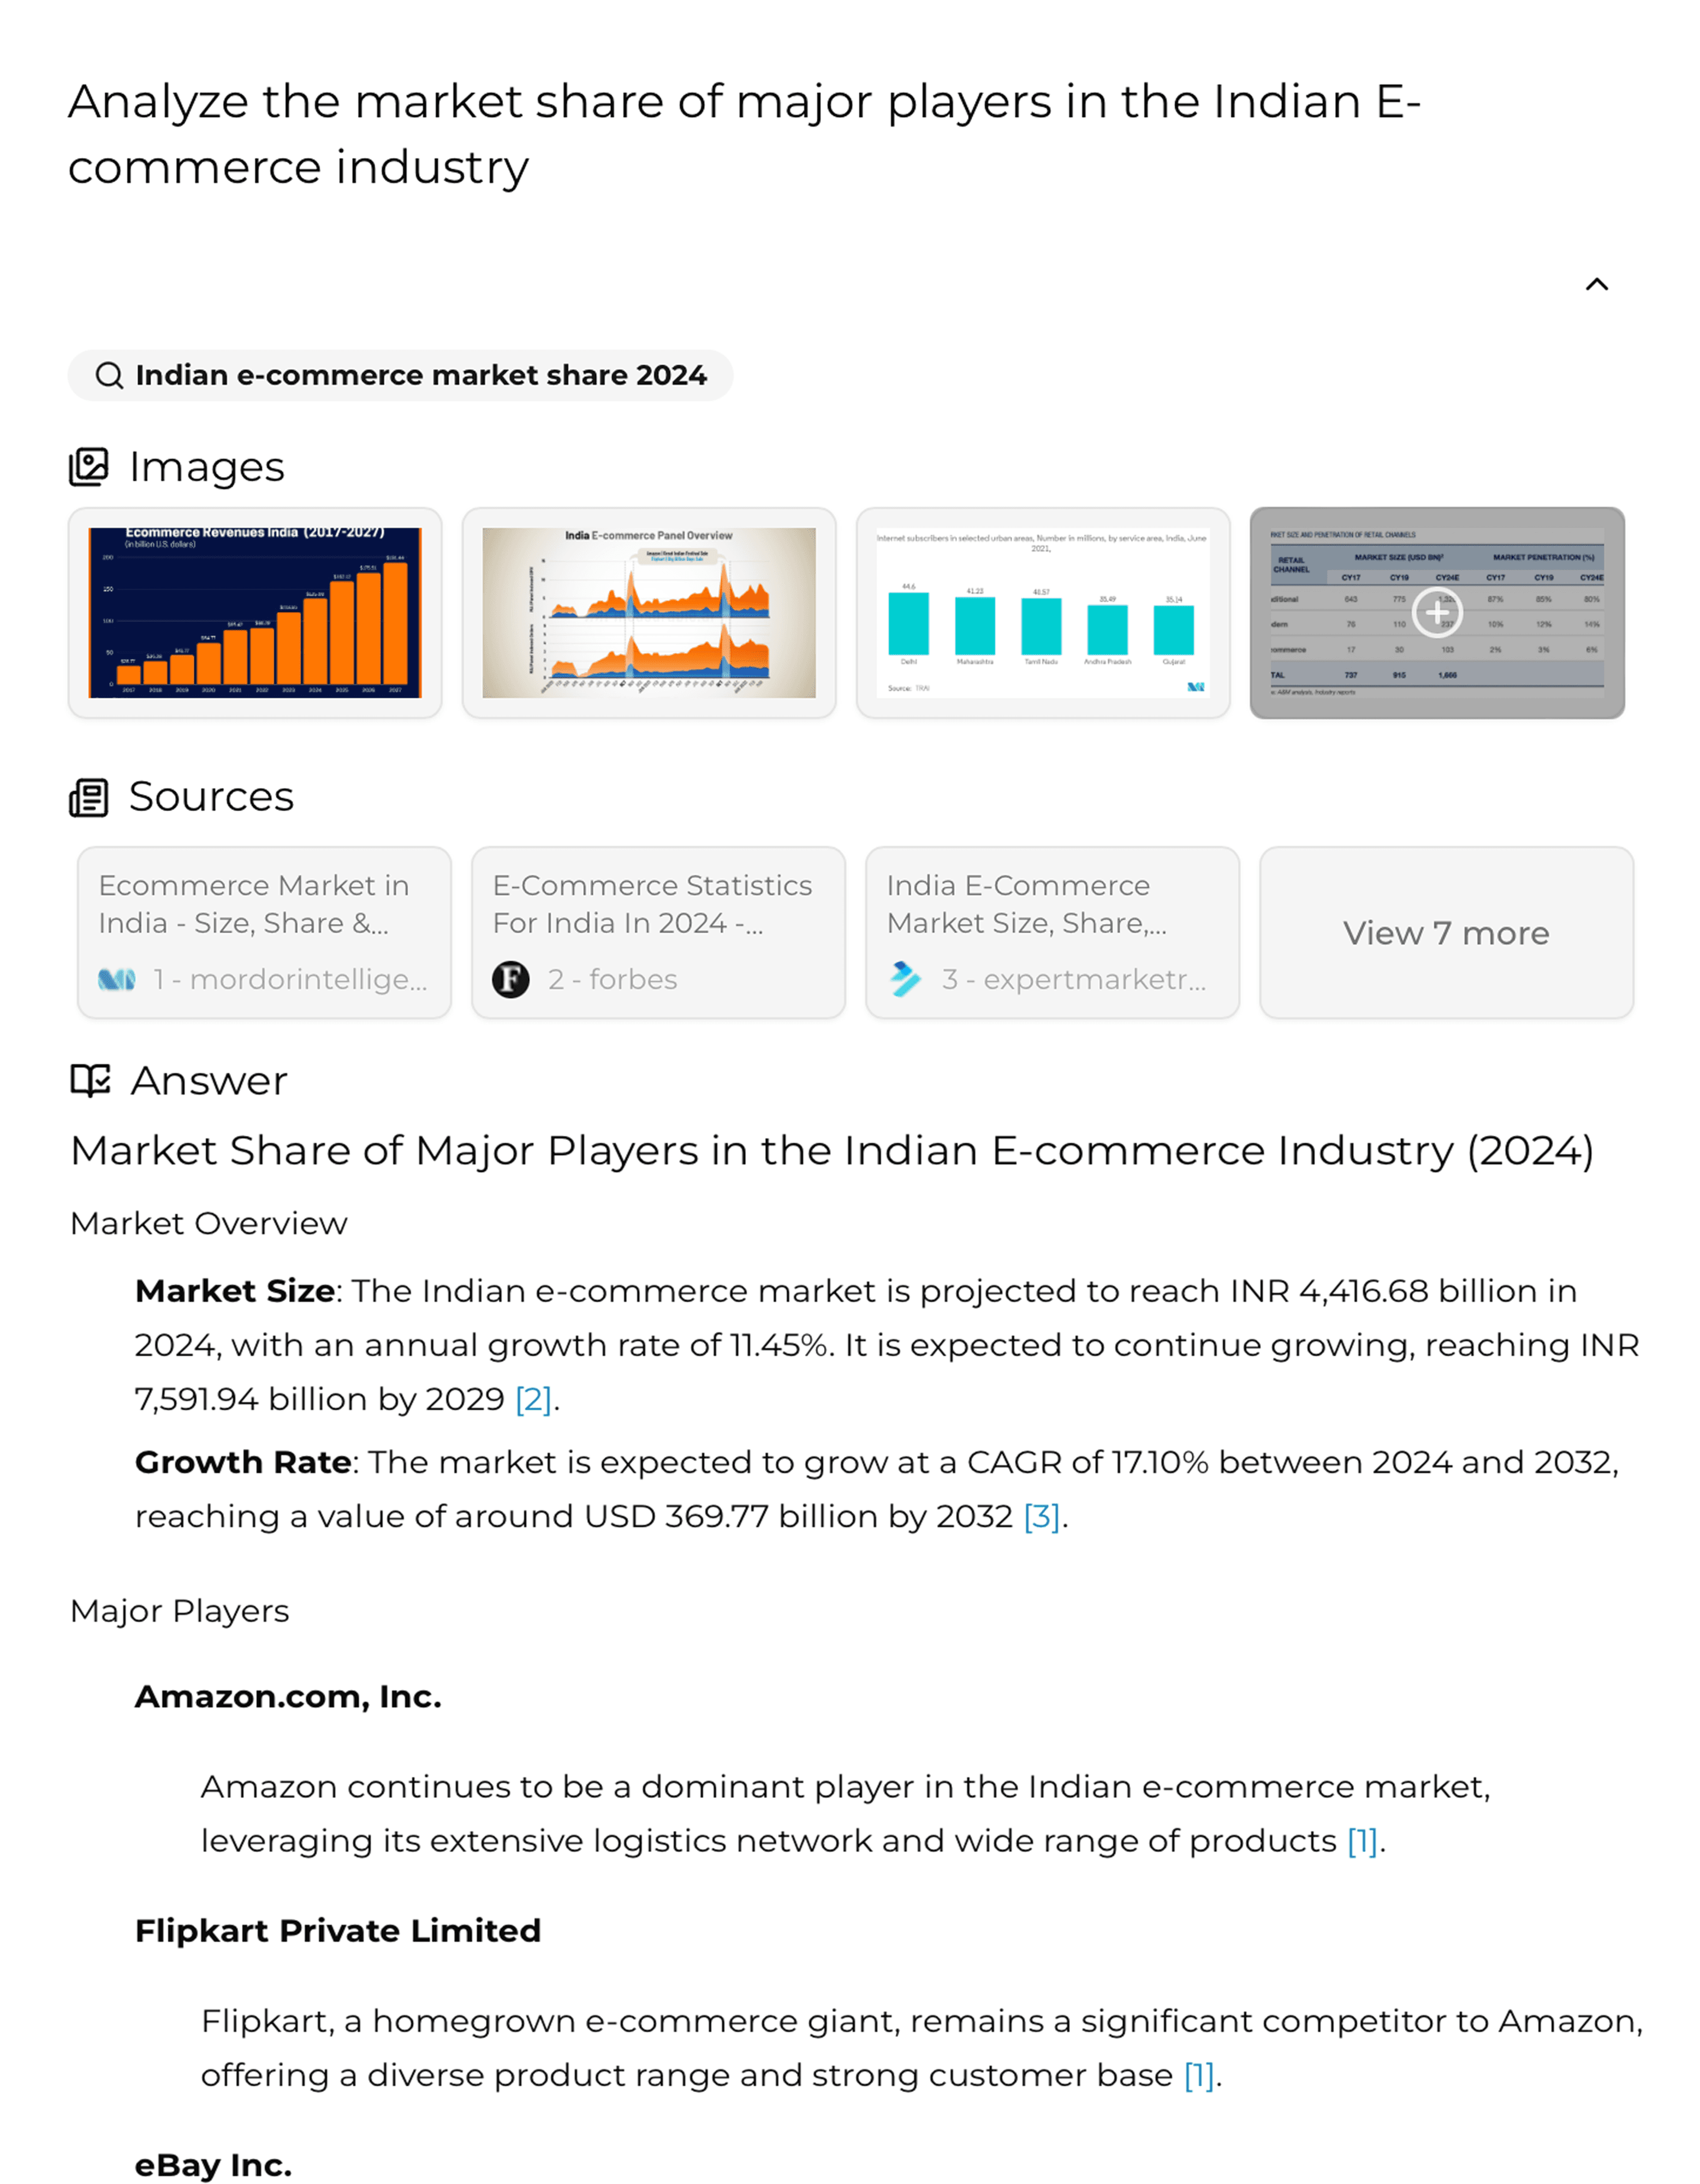The width and height of the screenshot is (1700, 2184).
Task: Follow citation [1] in Amazon description
Action: (1362, 1841)
